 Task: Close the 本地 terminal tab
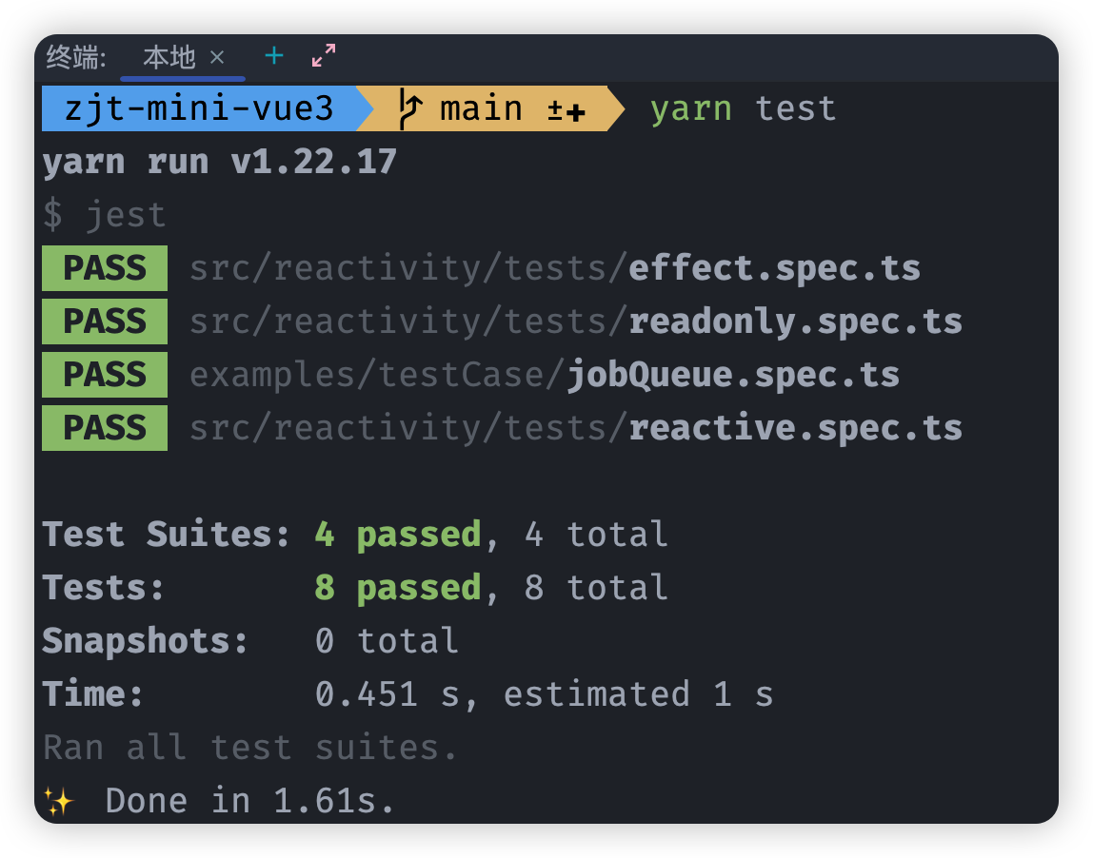[217, 58]
